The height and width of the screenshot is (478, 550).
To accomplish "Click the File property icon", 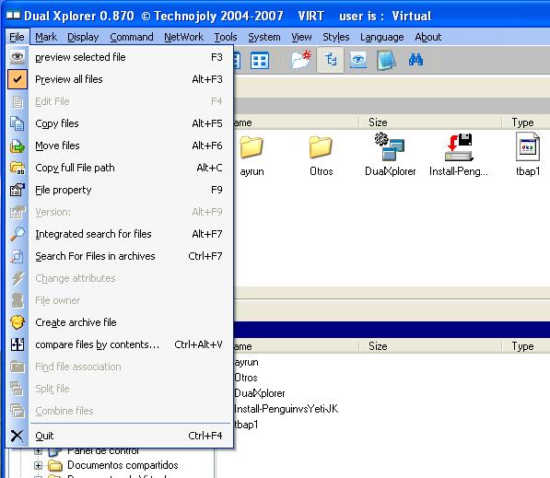I will pos(18,190).
